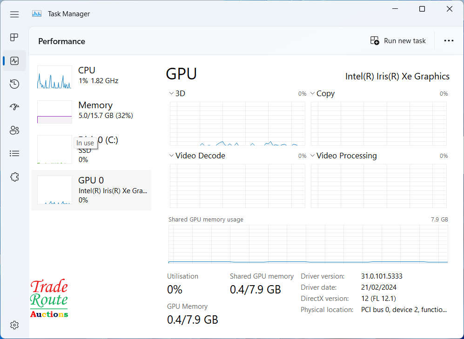Open the Startup apps page
This screenshot has width=464, height=339.
pyautogui.click(x=14, y=107)
